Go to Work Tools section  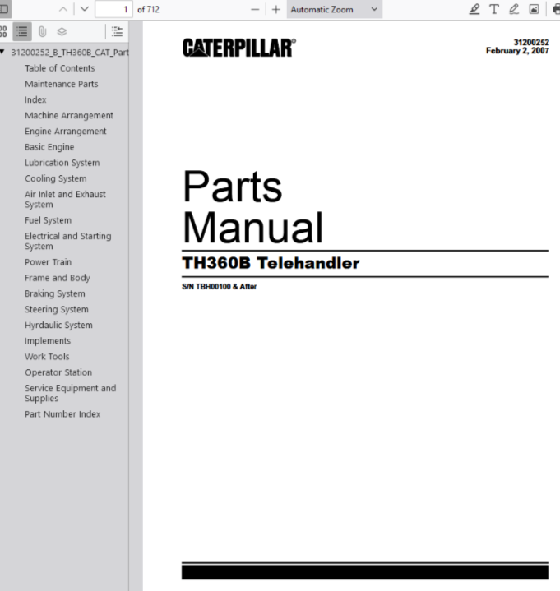coord(47,358)
